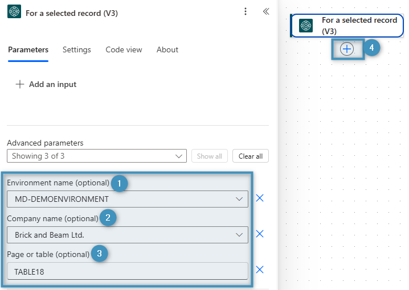Click the Page or table input field
This screenshot has height=290, width=409.
point(128,271)
